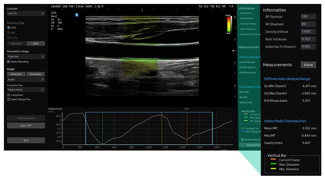
Task: Click the orange Current Frame legend swatch
Action: pos(273,159)
